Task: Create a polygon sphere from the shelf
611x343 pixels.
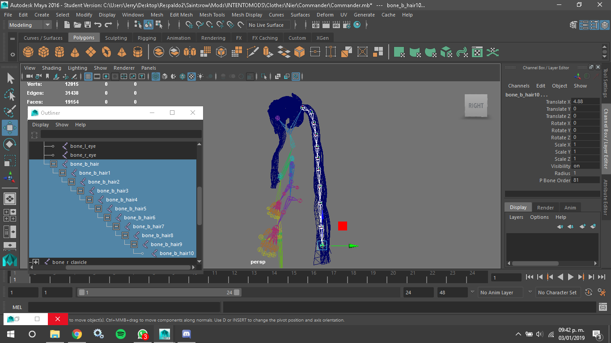Action: [28, 52]
